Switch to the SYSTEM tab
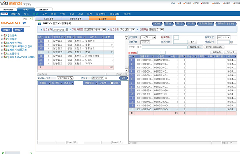This screenshot has height=154, width=240. (x=44, y=9)
